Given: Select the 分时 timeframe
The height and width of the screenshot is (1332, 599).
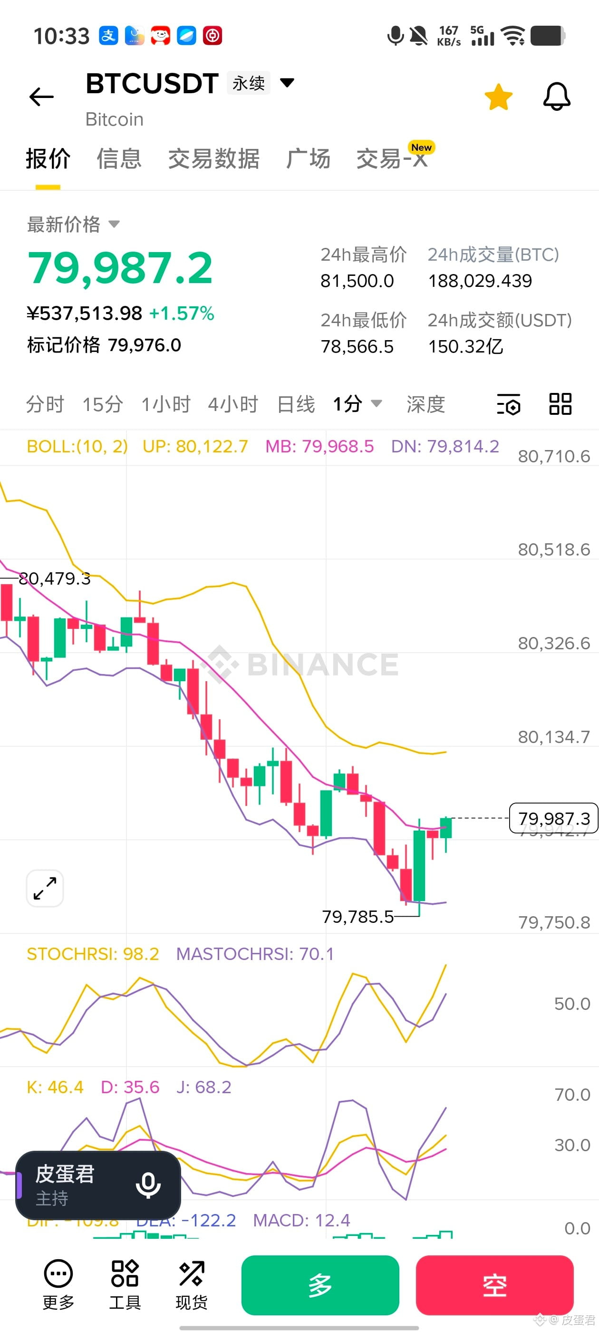Looking at the screenshot, I should point(45,404).
